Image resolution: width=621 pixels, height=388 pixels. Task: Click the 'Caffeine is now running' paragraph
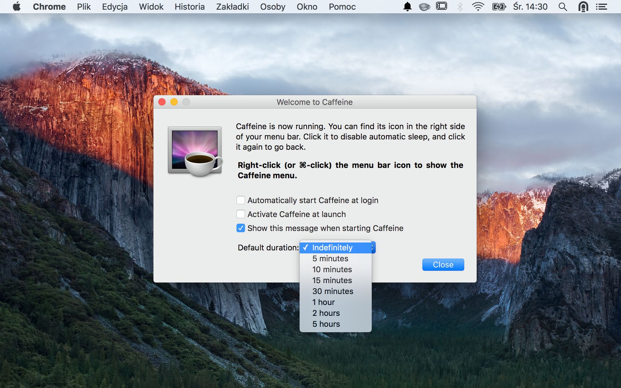coord(350,137)
